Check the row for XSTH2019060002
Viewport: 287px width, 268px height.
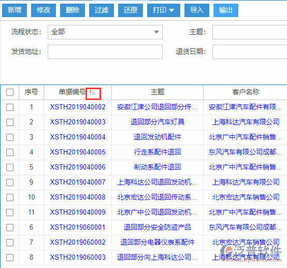point(10,243)
